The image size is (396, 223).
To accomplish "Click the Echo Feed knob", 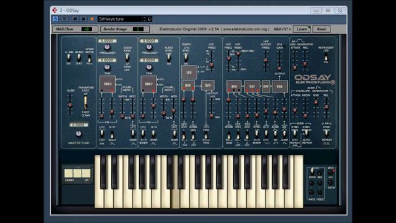I will (x=320, y=193).
